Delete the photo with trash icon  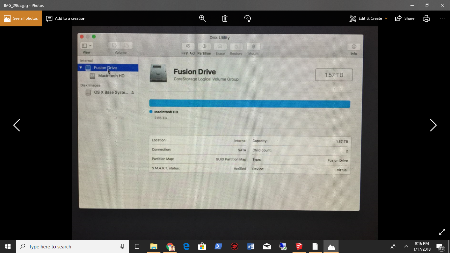point(225,18)
